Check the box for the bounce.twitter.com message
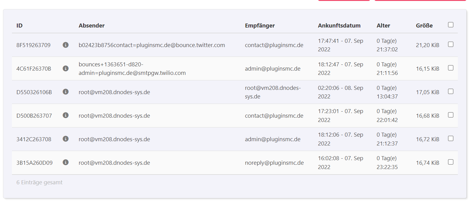The height and width of the screenshot is (206, 471). [x=450, y=44]
